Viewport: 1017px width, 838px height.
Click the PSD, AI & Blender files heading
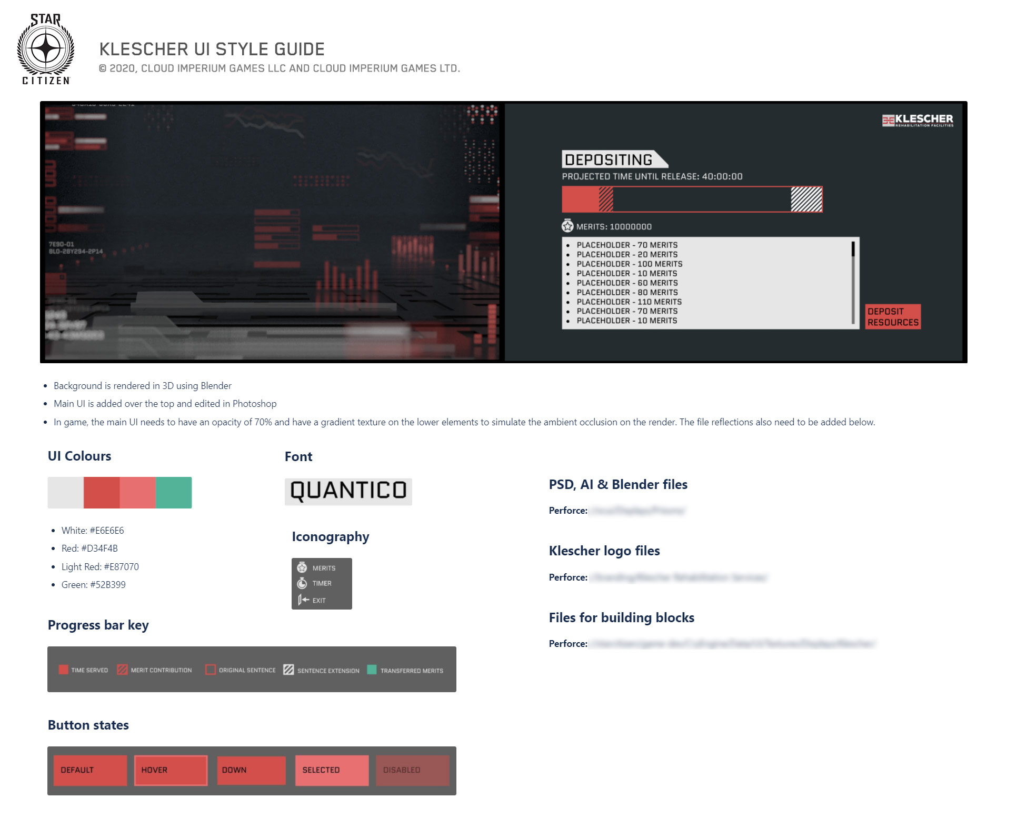point(618,484)
